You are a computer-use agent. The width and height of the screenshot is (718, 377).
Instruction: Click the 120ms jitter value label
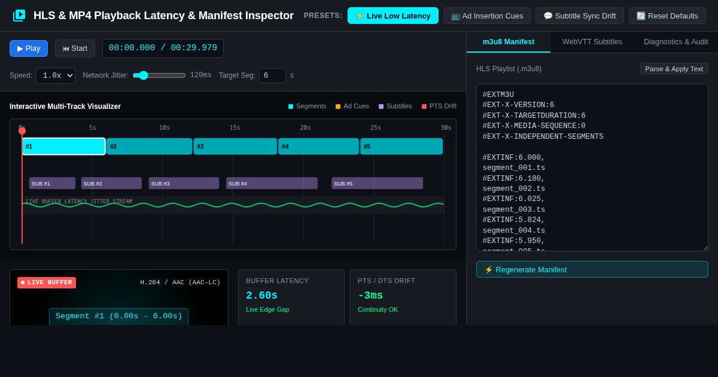201,75
